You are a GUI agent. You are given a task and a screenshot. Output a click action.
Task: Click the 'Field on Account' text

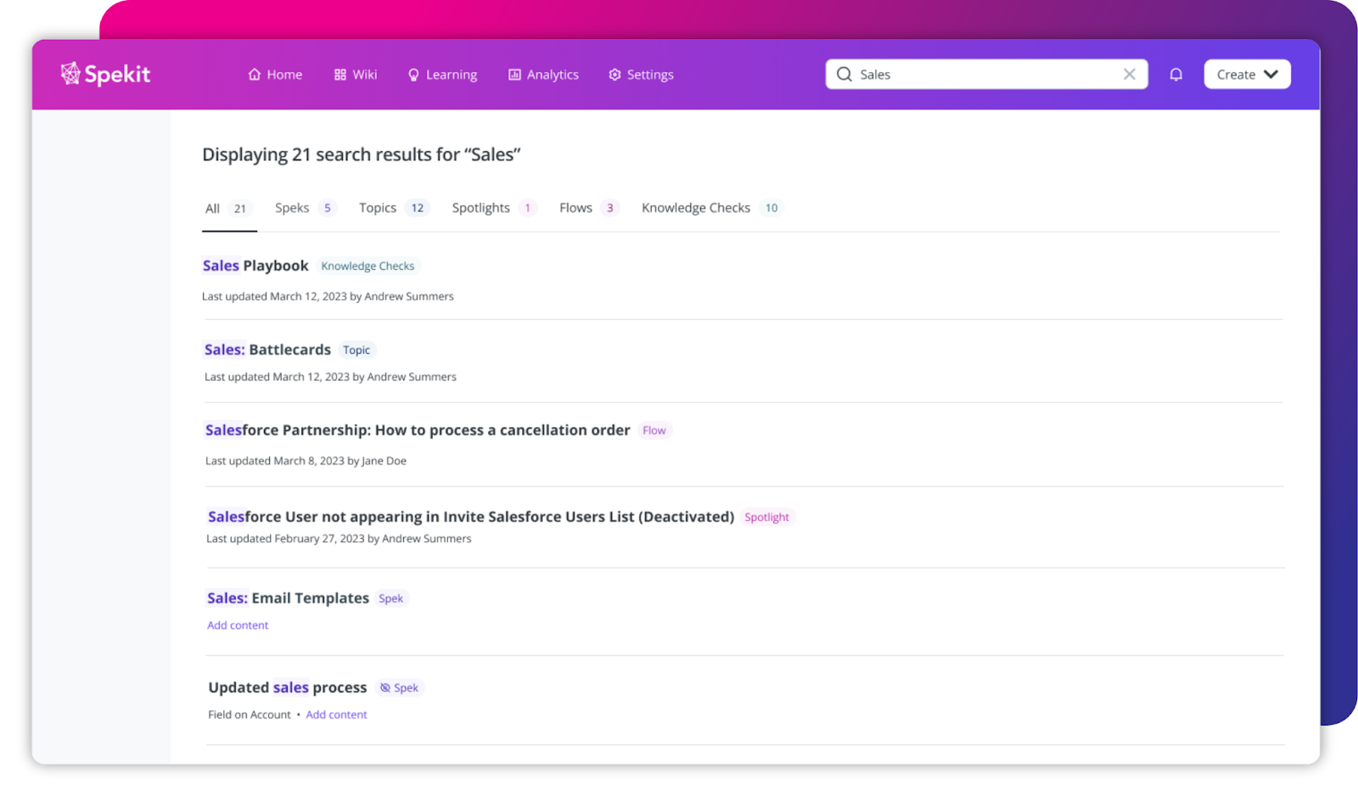[x=250, y=714]
